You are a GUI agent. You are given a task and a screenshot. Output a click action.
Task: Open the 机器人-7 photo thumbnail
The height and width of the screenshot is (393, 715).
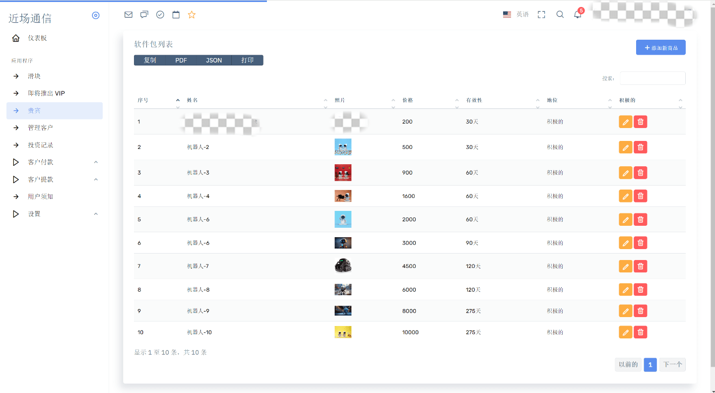click(x=343, y=266)
